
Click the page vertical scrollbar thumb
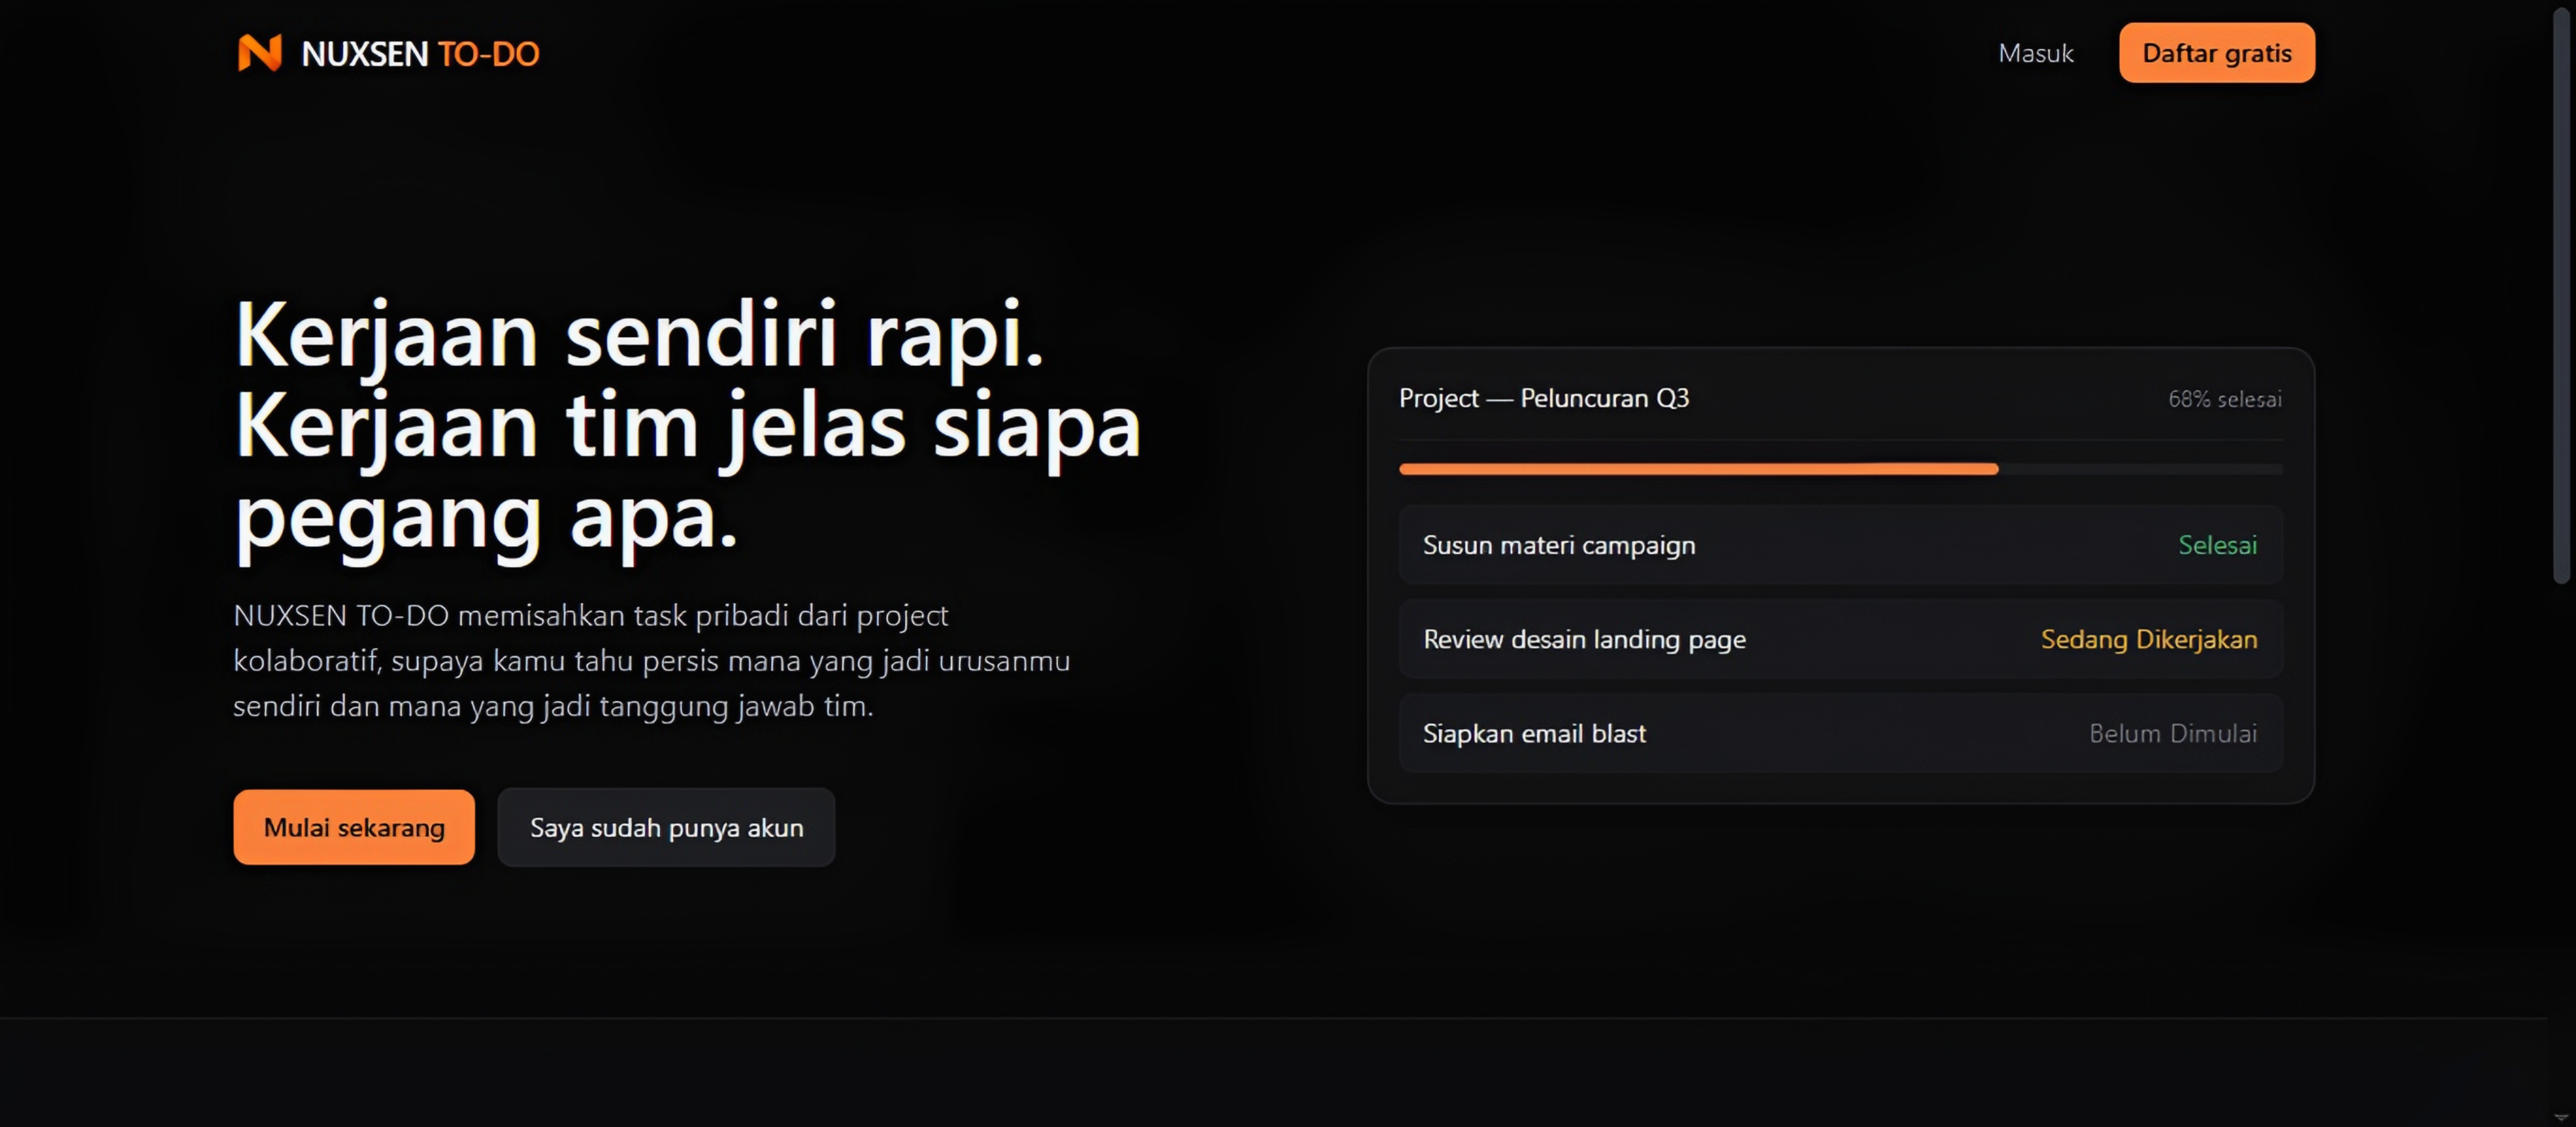click(x=2560, y=295)
